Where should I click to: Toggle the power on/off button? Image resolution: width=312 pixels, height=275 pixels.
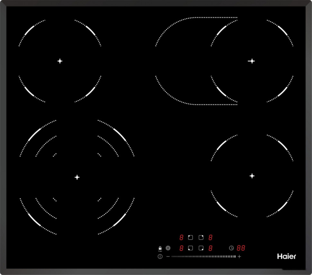[160, 256]
